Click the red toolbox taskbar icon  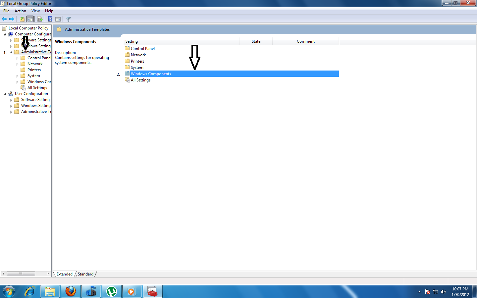(x=152, y=292)
